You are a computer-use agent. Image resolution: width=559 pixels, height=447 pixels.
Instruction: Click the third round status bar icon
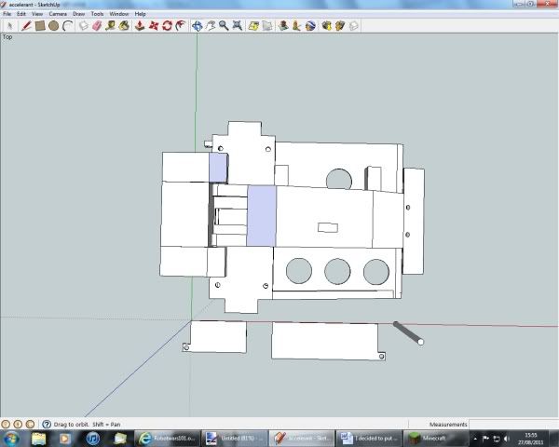pyautogui.click(x=31, y=425)
